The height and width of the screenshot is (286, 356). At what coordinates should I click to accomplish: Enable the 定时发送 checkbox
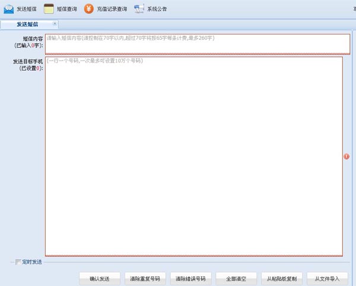[x=18, y=262]
